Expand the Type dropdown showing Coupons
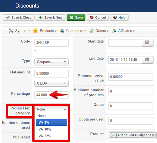Viewport: 157px width, 143px height. pyautogui.click(x=51, y=62)
